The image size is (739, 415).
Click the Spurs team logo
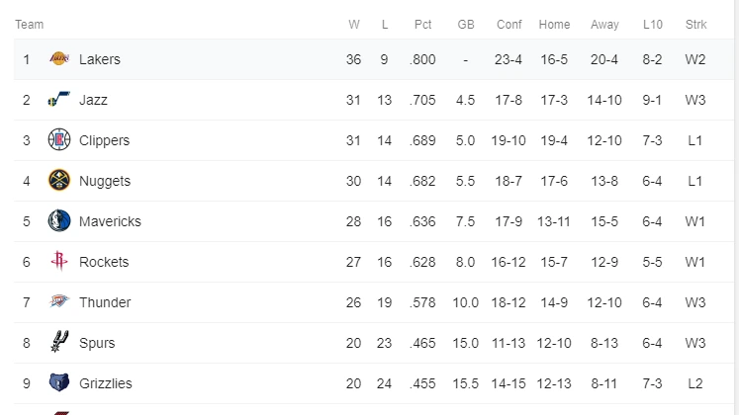click(x=59, y=342)
